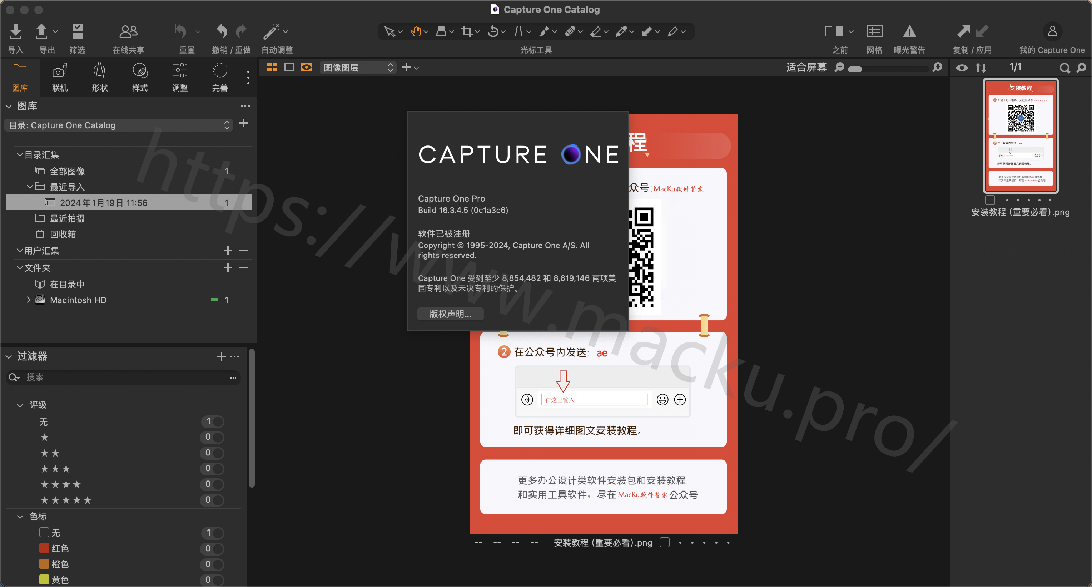
Task: Expand the Macintosh HD folder
Action: click(28, 300)
